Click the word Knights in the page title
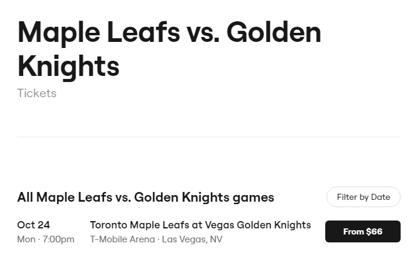This screenshot has width=414, height=260. [68, 66]
